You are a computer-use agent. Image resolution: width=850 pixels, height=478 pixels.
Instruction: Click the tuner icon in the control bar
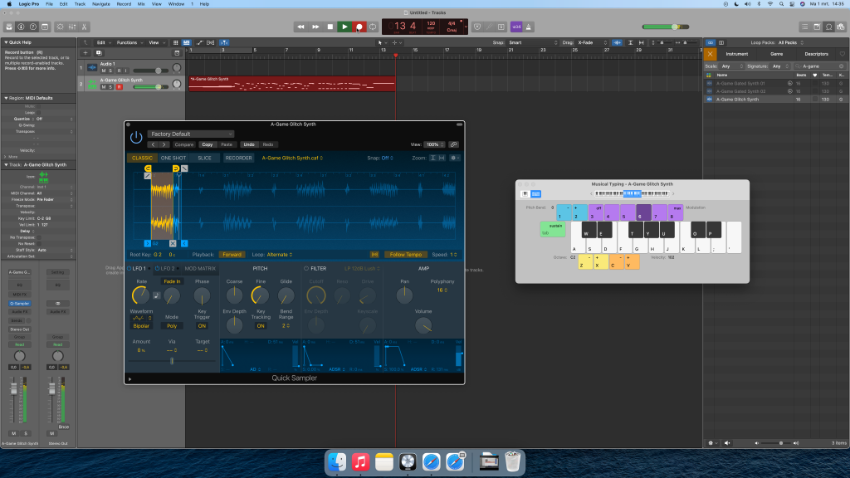point(489,26)
